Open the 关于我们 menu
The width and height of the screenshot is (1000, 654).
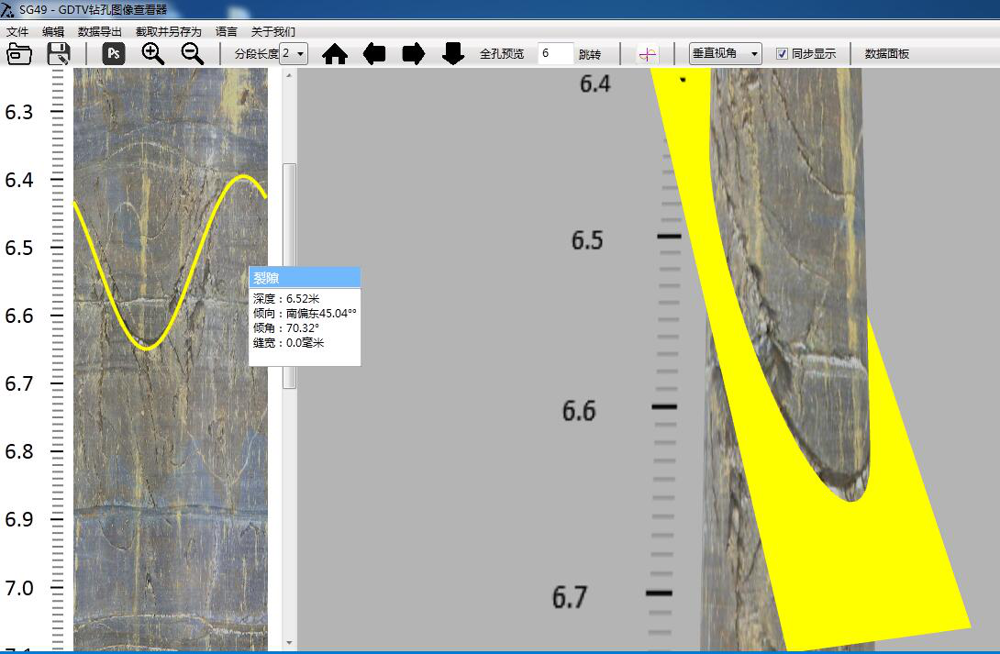273,31
